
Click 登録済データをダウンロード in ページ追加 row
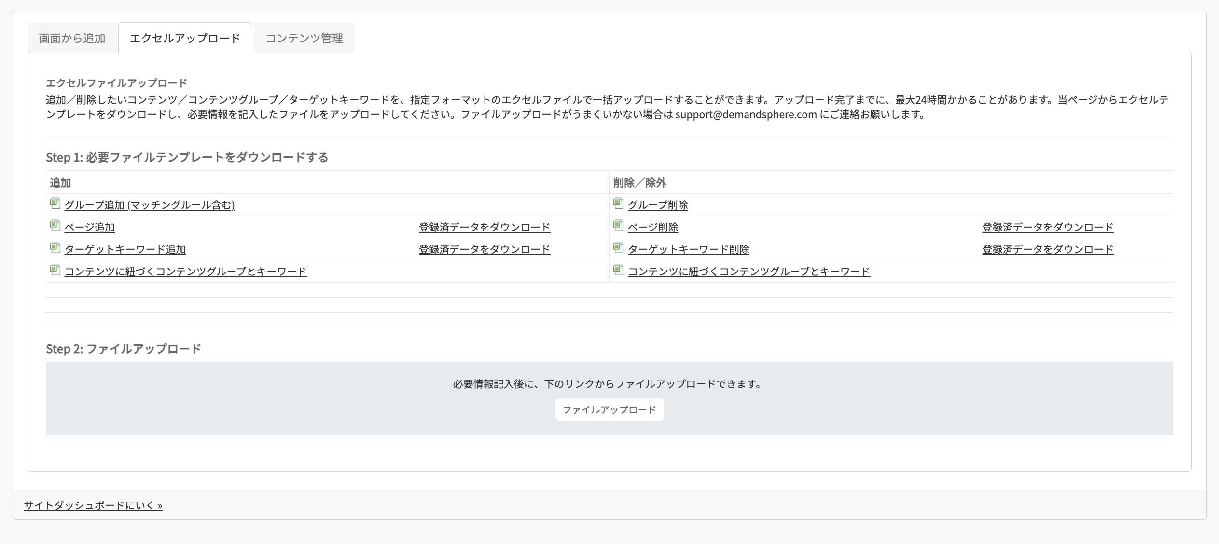[x=485, y=227]
